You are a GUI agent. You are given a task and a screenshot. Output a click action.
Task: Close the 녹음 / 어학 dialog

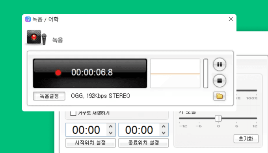click(231, 19)
